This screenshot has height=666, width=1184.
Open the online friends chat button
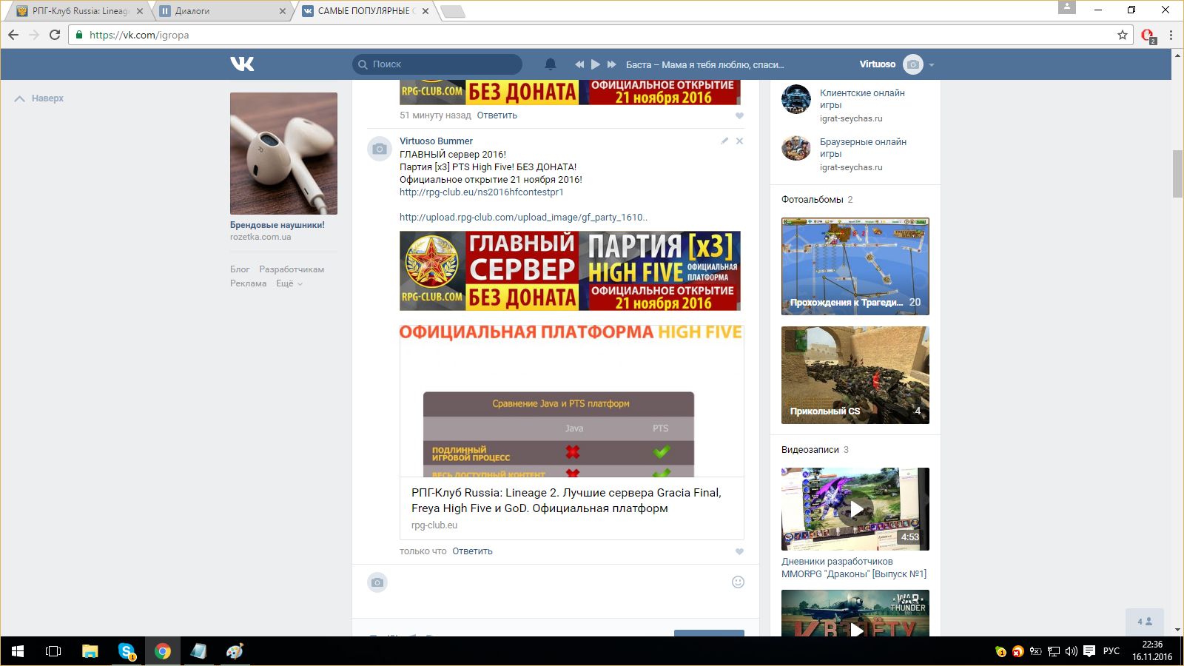[x=1145, y=622]
